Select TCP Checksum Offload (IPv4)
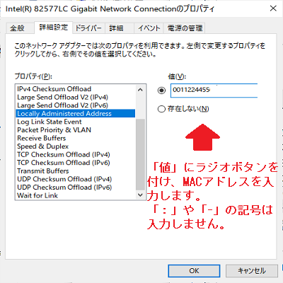Screen dimensions: 283x283 point(76,154)
